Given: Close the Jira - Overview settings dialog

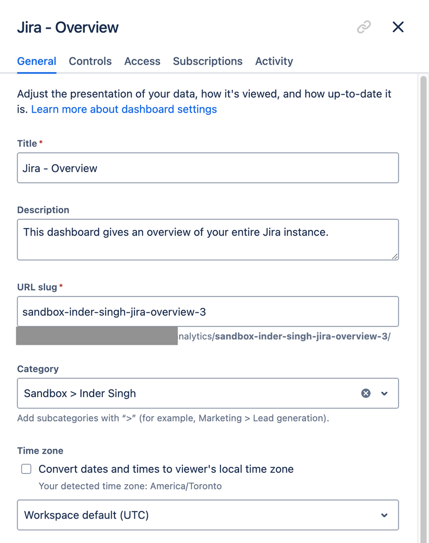Looking at the screenshot, I should (398, 27).
